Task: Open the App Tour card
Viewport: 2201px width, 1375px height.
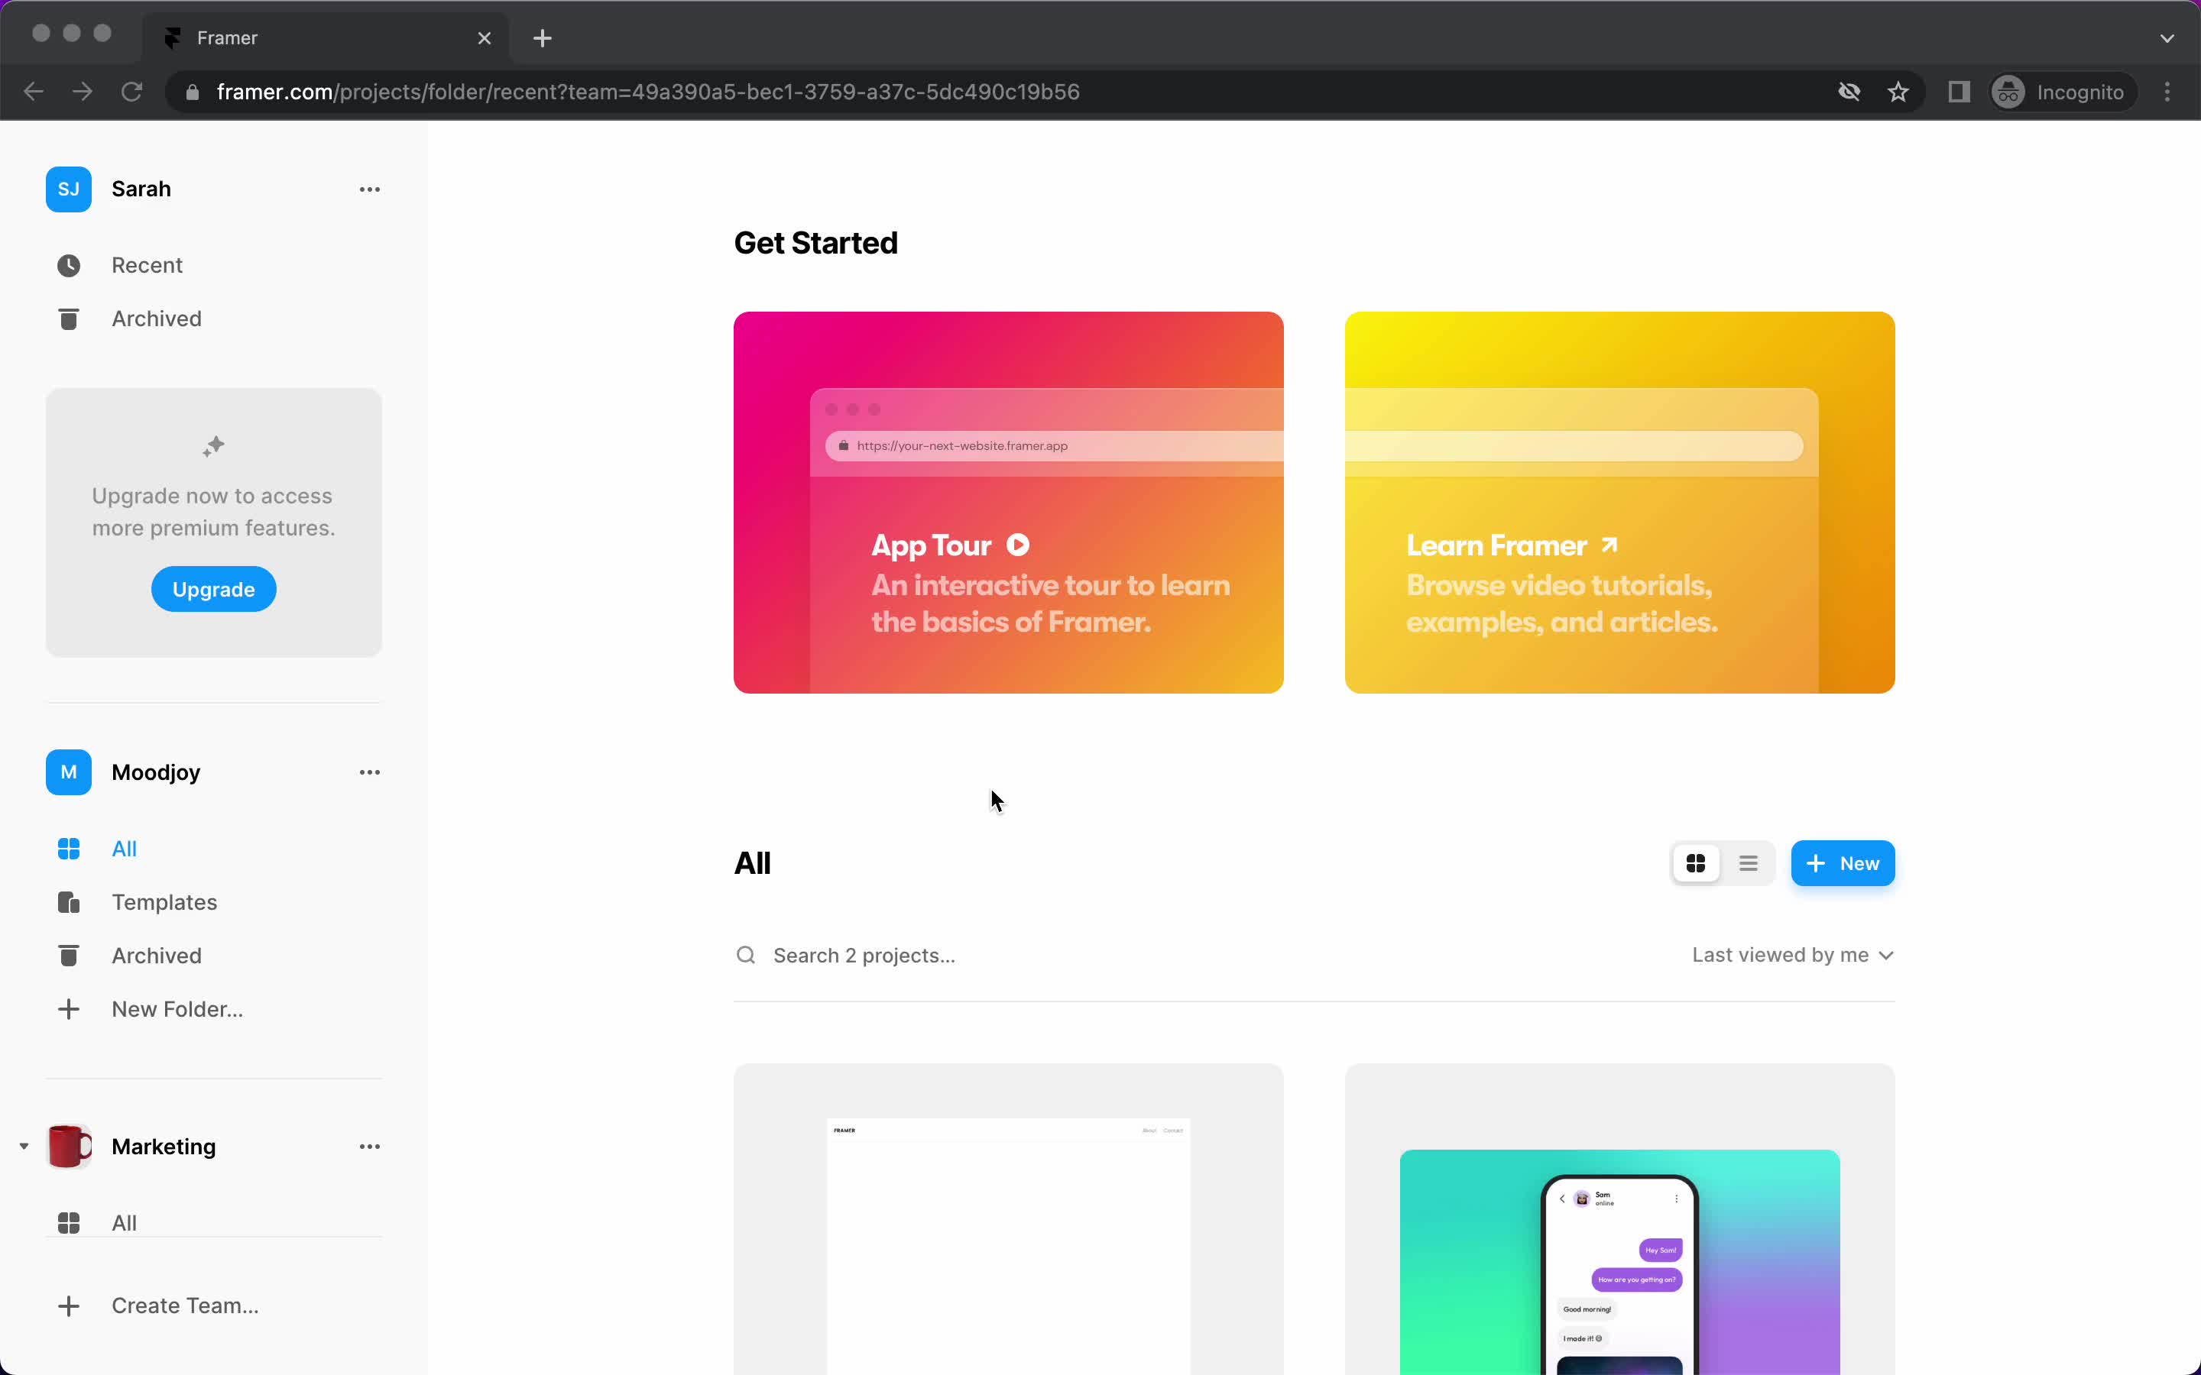Action: tap(1009, 503)
